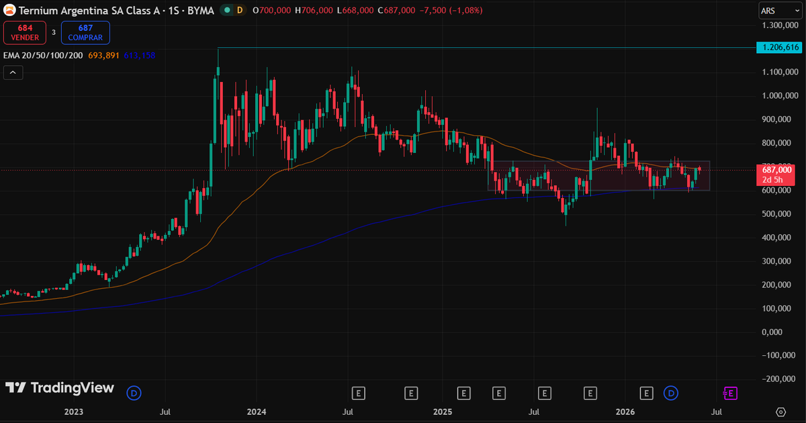Screen dimensions: 806x423
Task: Open the fourth gray earnings E marker from left
Action: point(499,392)
